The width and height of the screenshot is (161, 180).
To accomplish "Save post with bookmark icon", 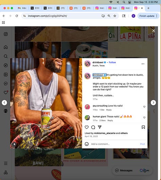I will click(x=143, y=127).
